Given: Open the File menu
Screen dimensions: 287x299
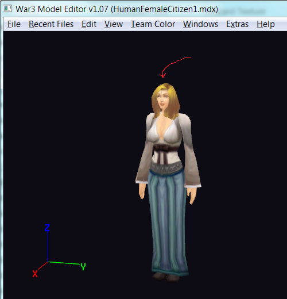Looking at the screenshot, I should (14, 24).
